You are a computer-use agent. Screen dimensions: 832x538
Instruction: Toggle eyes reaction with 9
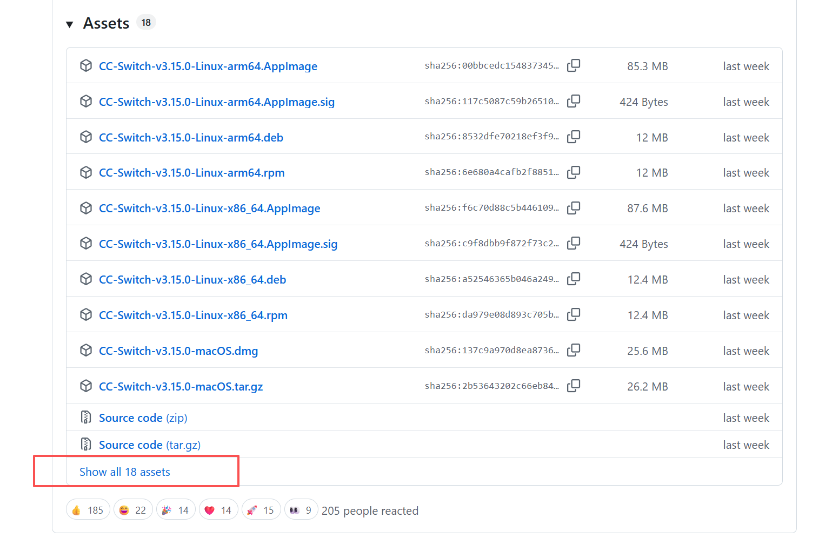(301, 510)
